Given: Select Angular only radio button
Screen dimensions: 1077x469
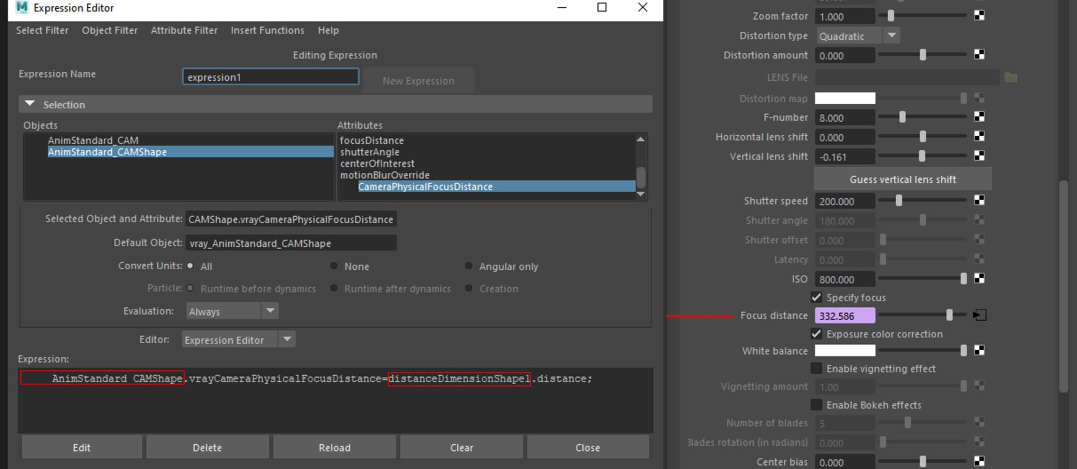Looking at the screenshot, I should (x=468, y=266).
